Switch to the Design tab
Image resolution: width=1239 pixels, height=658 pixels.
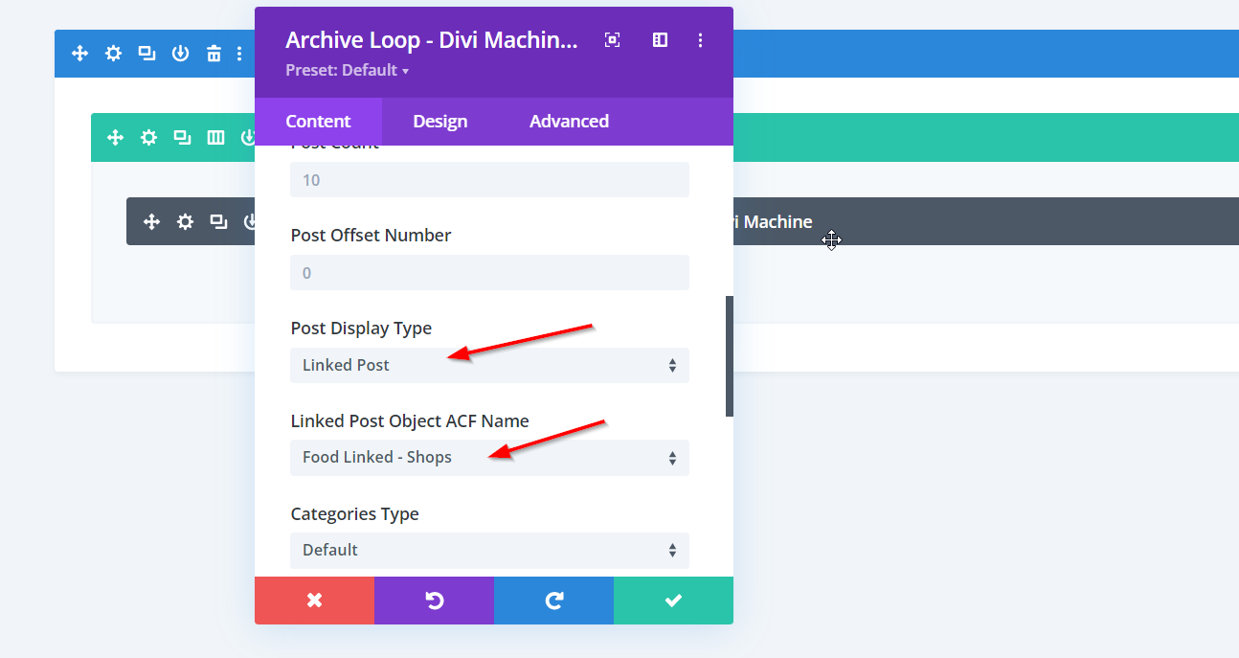439,122
